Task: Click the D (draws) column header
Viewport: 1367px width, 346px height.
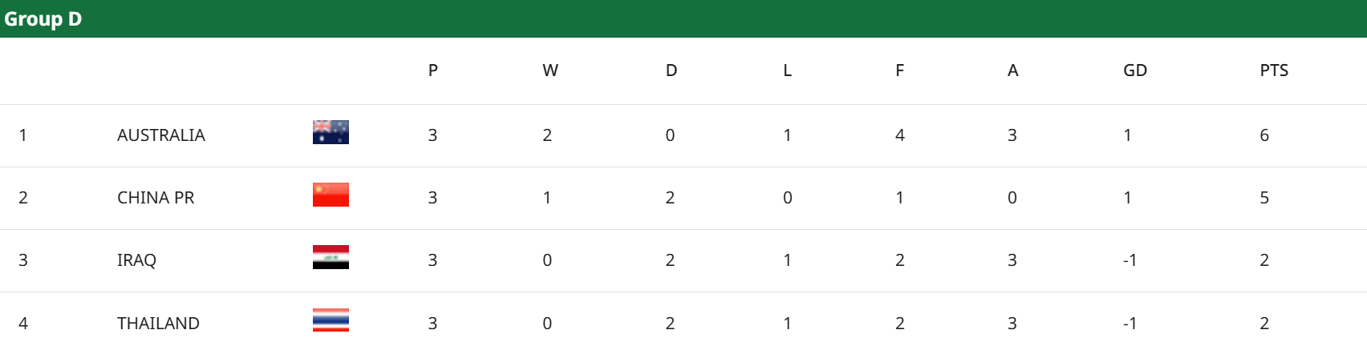Action: [x=671, y=70]
